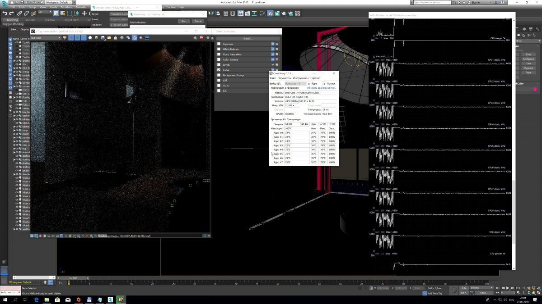Stop the rendering with the Stop button
The height and width of the screenshot is (304, 542).
(x=184, y=21)
